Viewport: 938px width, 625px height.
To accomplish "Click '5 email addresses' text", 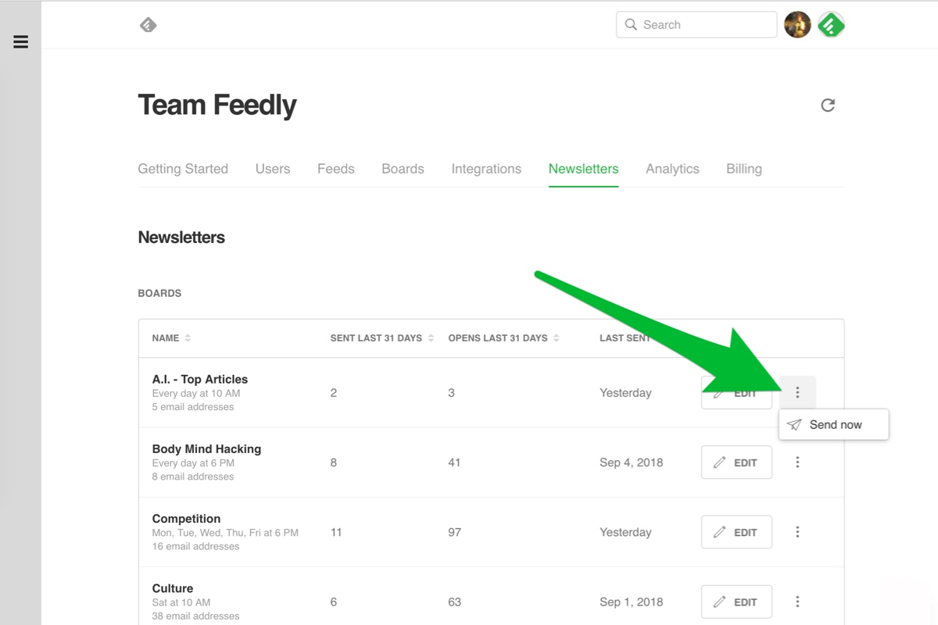I will point(193,406).
